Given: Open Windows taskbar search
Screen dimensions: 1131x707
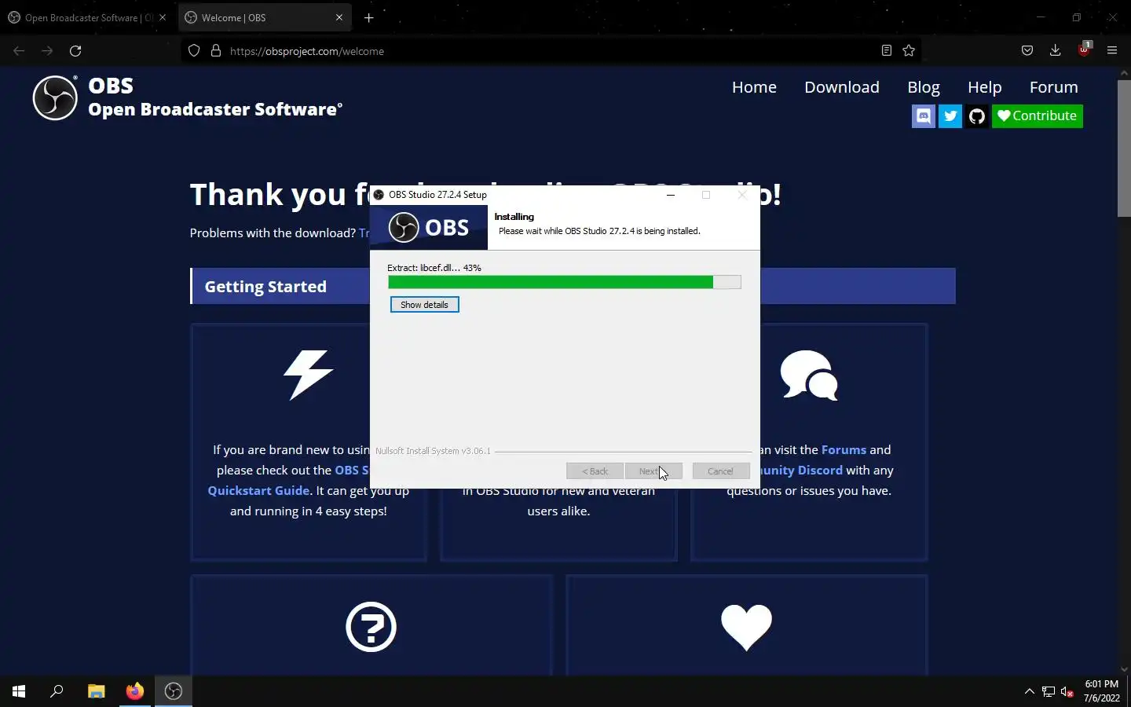Looking at the screenshot, I should tap(57, 691).
